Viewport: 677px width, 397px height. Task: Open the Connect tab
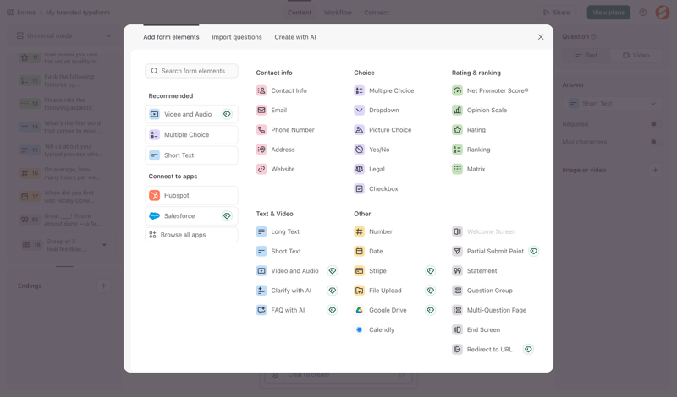click(x=377, y=13)
